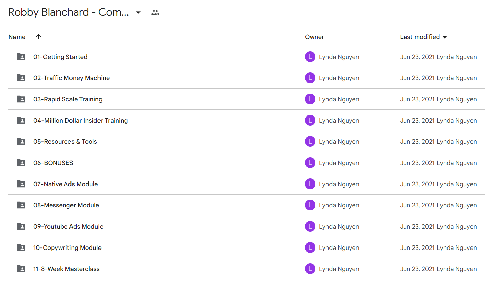Click shared folder icon for 03-Rapid Scale Training
The height and width of the screenshot is (297, 485).
point(21,99)
